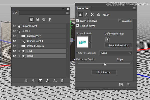Viewport: 150px width, 100px height.
Task: Open the 3D panel options menu
Action: [x=67, y=13]
